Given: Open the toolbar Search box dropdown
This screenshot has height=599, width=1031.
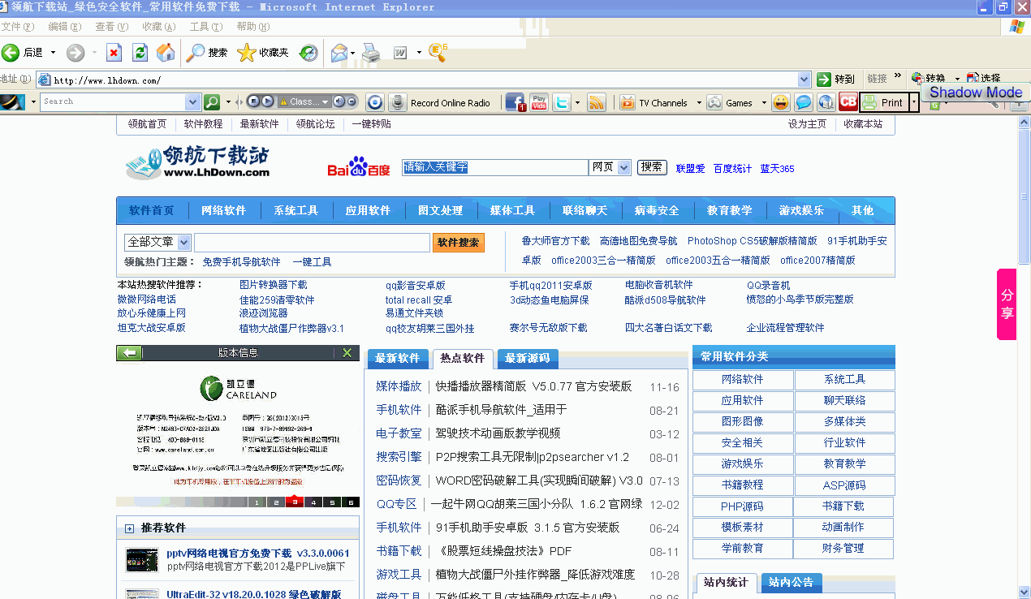Looking at the screenshot, I should (192, 102).
